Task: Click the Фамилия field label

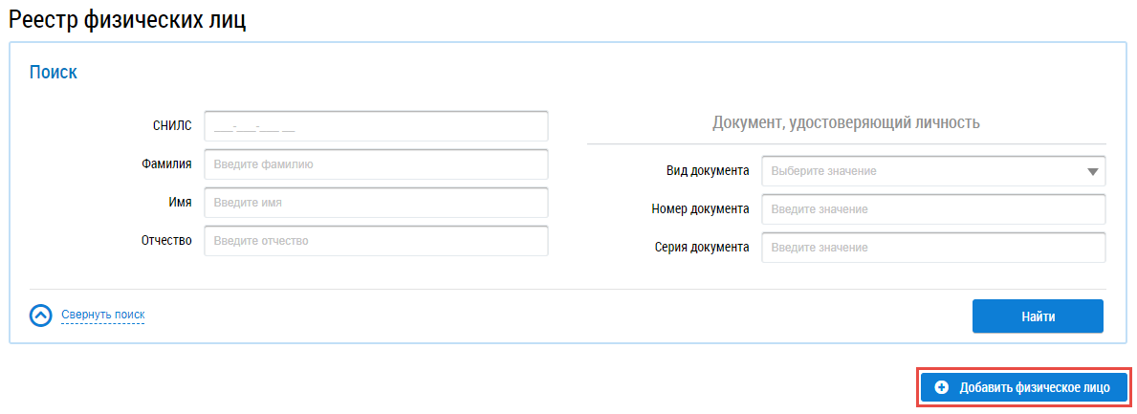Action: click(x=166, y=164)
